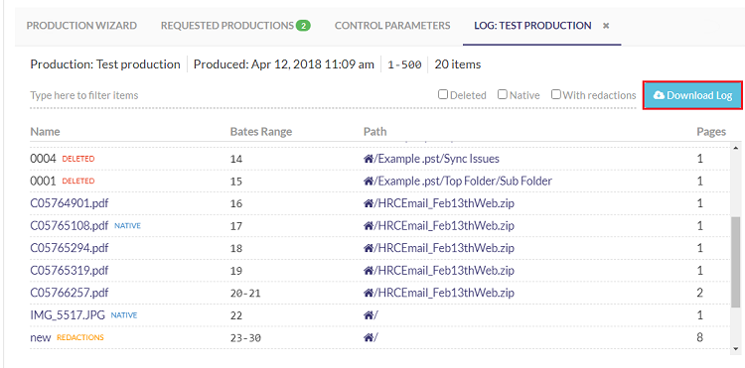Click the produced date Apr 12, 2018 11:09 am
Screen dimensions: 745x368
284,64
